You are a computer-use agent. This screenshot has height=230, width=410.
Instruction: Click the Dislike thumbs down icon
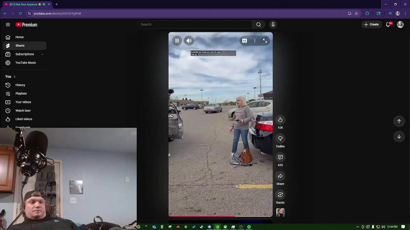(280, 138)
